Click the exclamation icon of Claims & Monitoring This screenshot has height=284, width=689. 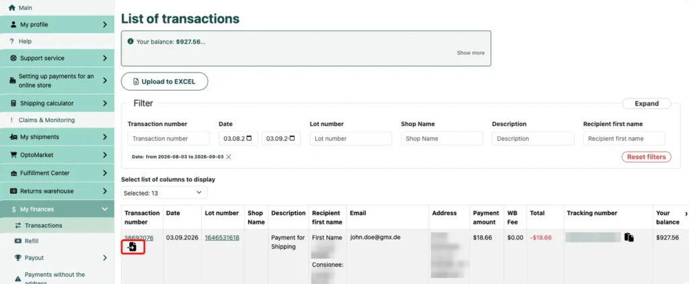pos(12,120)
